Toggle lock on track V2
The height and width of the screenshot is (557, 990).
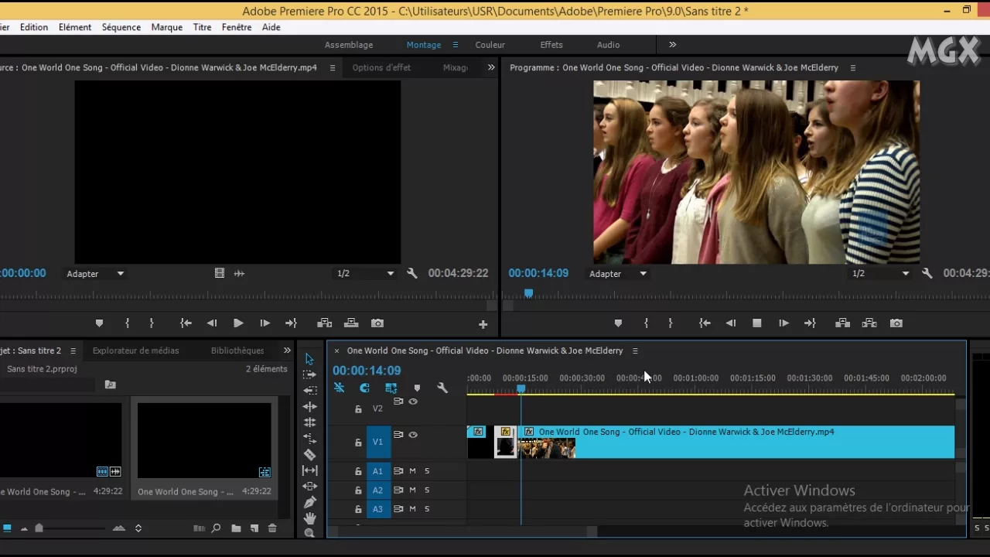click(x=358, y=408)
